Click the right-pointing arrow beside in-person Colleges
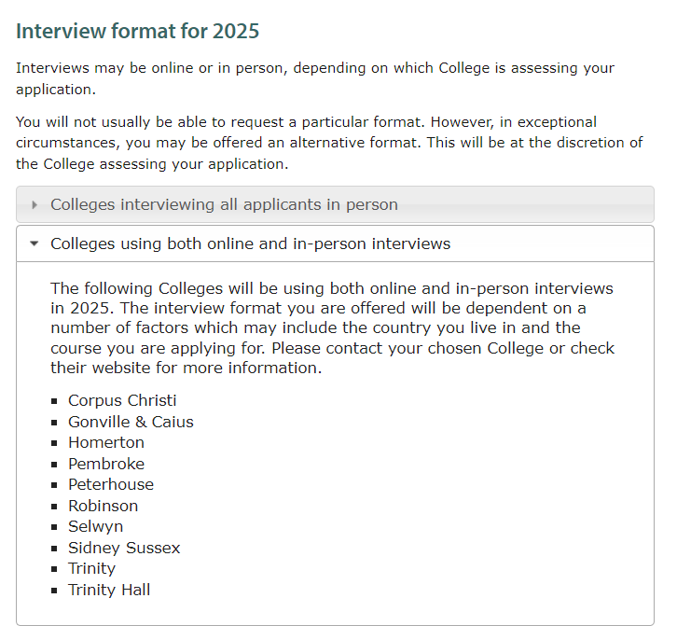 pos(35,205)
